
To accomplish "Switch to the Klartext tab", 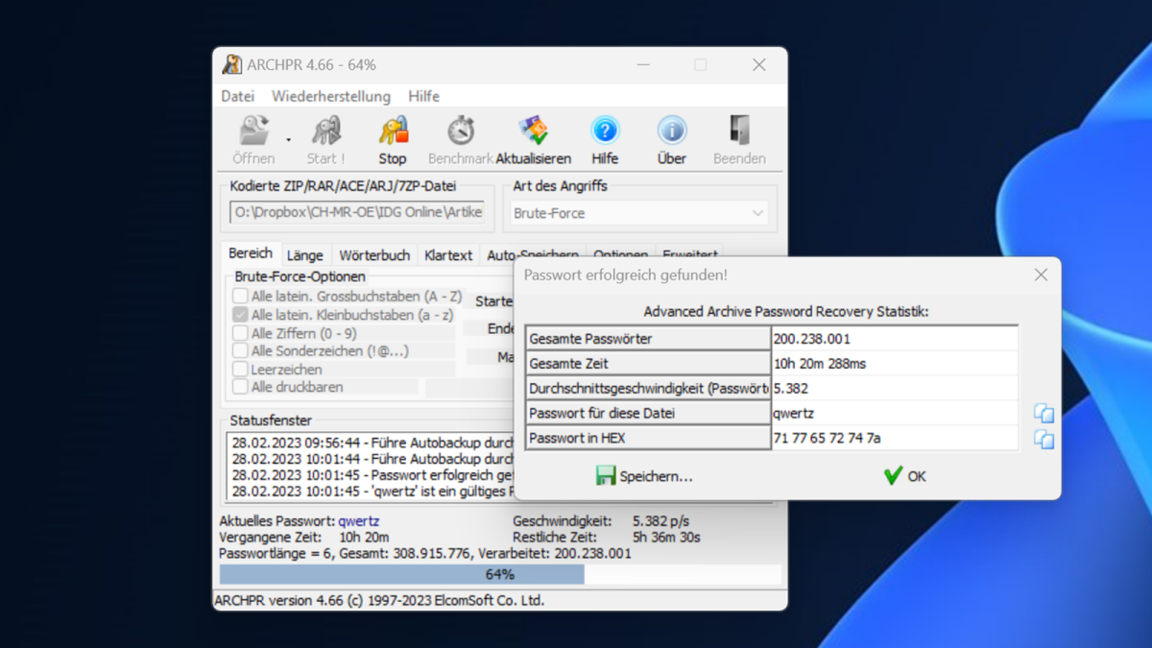I will [448, 255].
